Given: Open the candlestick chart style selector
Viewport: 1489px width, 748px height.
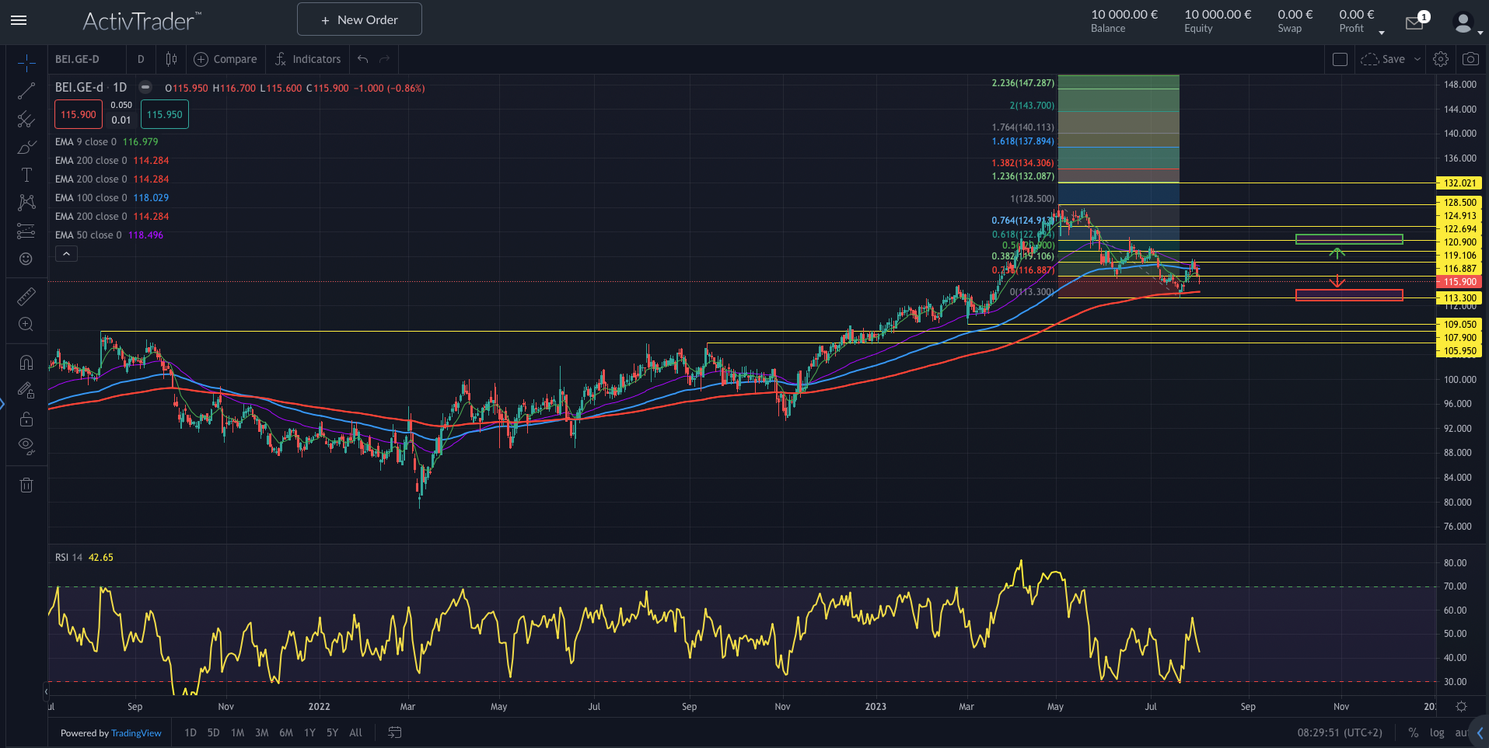Looking at the screenshot, I should click(171, 59).
